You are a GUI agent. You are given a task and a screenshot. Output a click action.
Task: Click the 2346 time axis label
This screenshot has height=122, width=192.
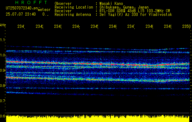click(x=113, y=26)
